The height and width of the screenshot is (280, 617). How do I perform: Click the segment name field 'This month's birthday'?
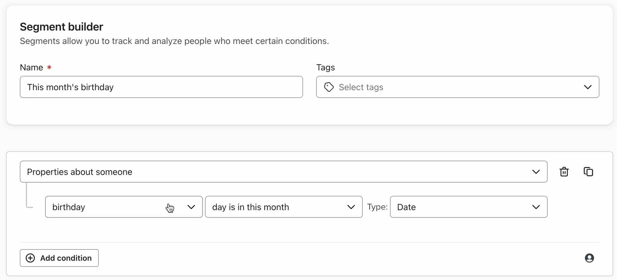click(161, 87)
